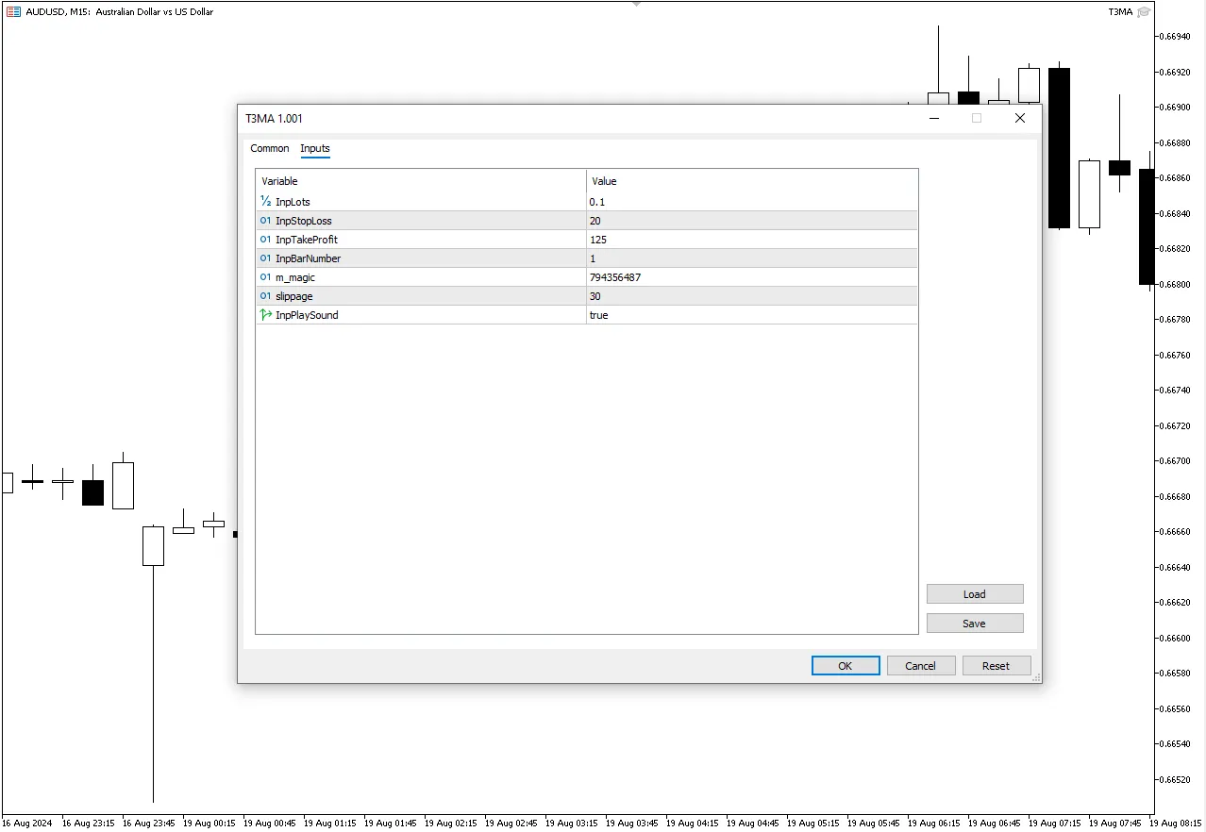The width and height of the screenshot is (1206, 832).
Task: Click the InpTakeProfit integer-type icon
Action: click(x=265, y=240)
